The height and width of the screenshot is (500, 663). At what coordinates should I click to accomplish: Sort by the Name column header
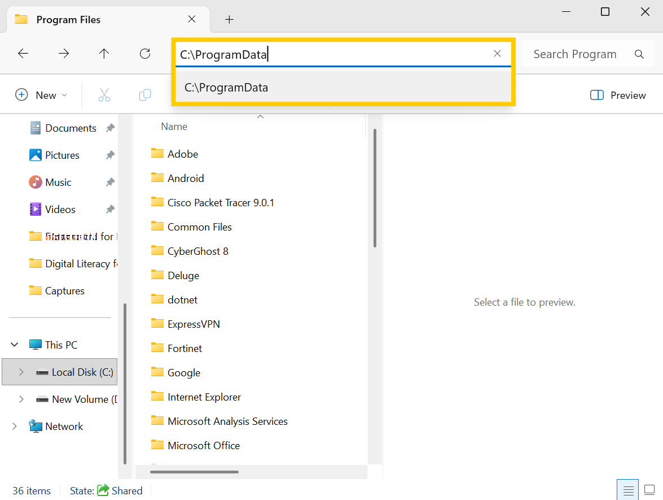pyautogui.click(x=174, y=126)
